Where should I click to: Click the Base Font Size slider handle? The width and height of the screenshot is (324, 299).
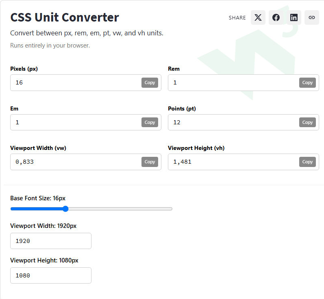click(65, 209)
